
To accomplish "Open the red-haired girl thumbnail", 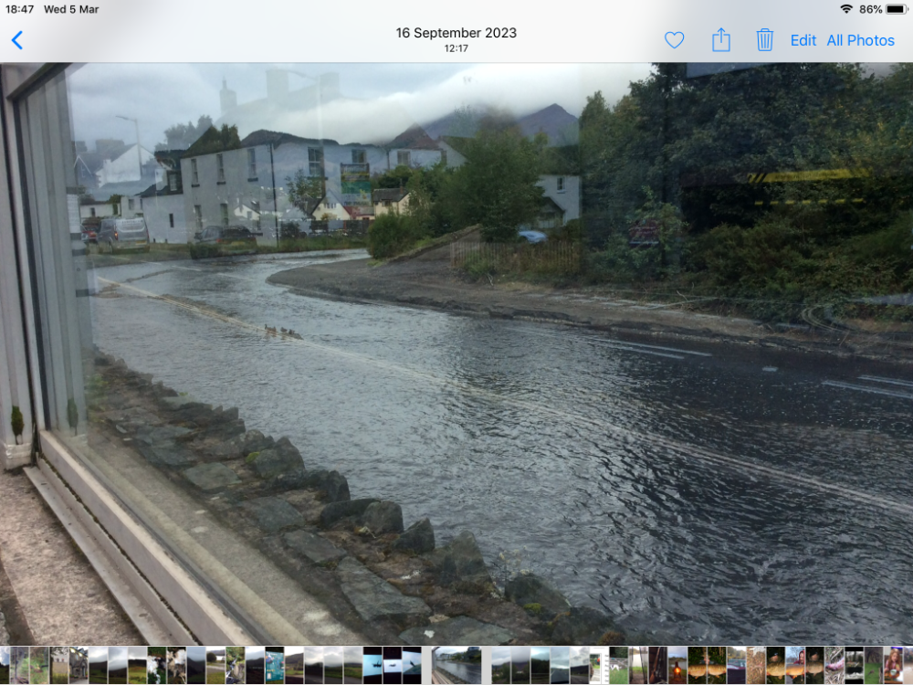I will (893, 665).
